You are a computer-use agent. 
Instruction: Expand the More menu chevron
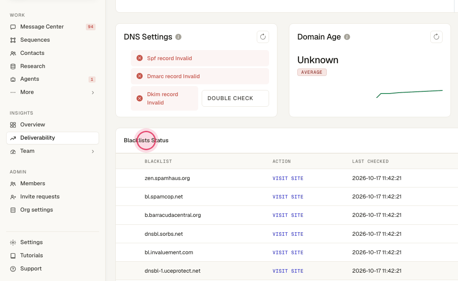coord(93,93)
